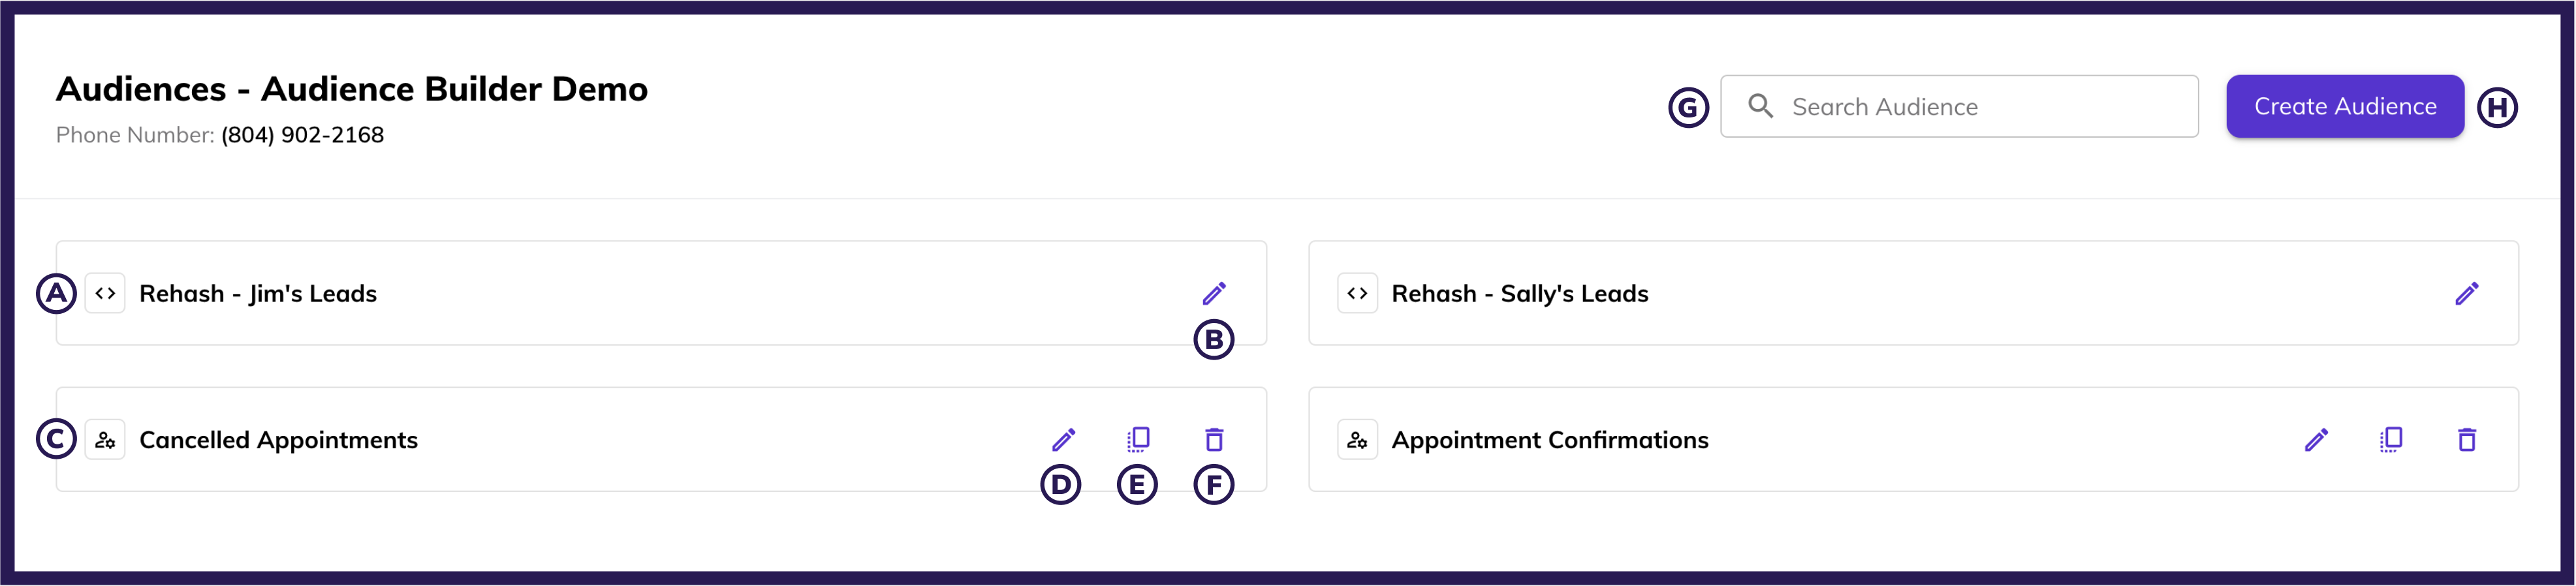2576x586 pixels.
Task: Focus the Search Audience field
Action: coord(1980,106)
